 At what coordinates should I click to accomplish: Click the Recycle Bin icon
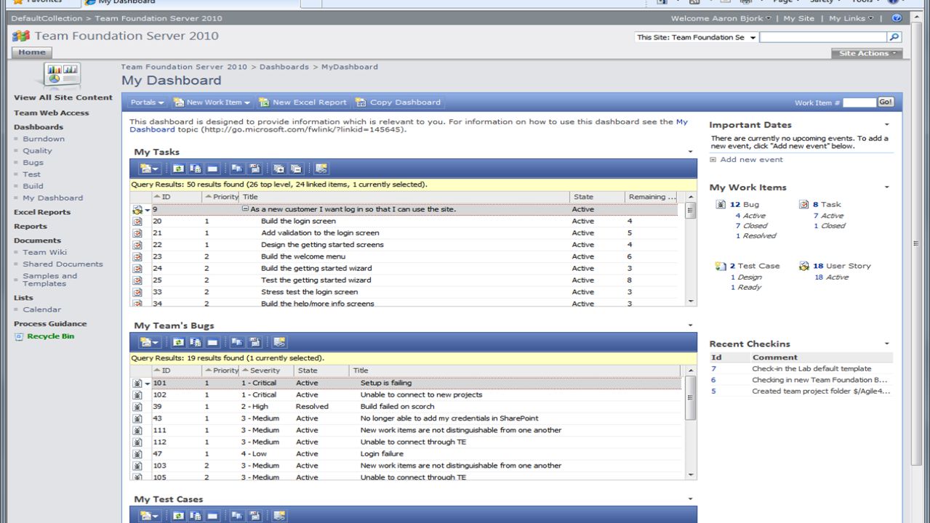[19, 336]
